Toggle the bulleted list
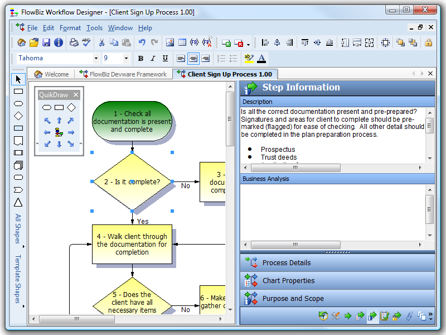446x335 pixels. (x=233, y=59)
